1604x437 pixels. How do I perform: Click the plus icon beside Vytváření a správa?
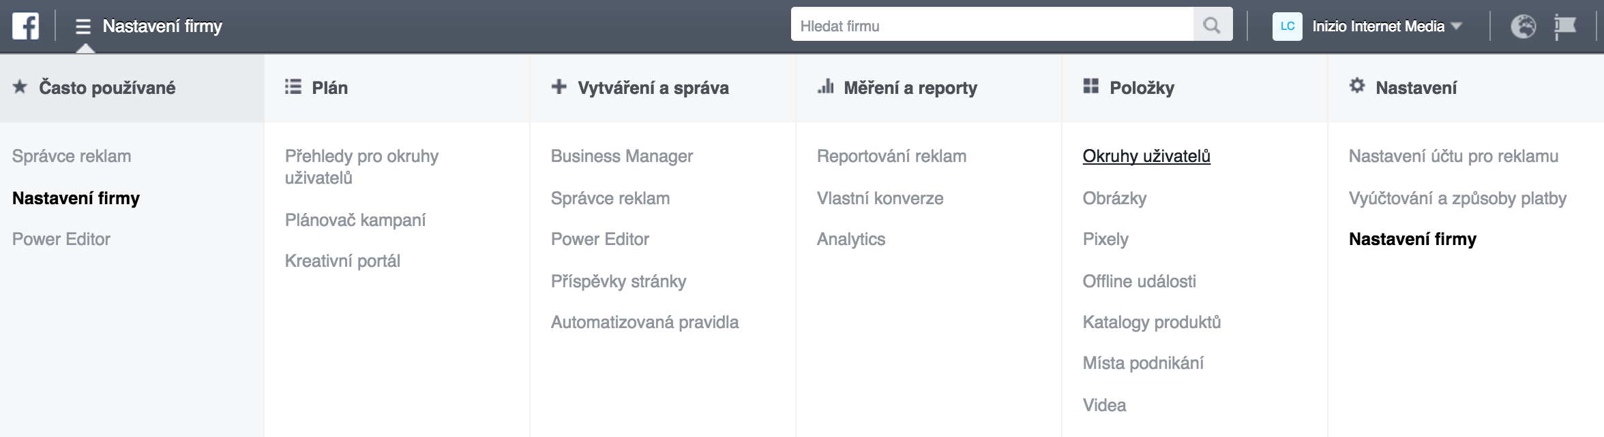coord(559,86)
